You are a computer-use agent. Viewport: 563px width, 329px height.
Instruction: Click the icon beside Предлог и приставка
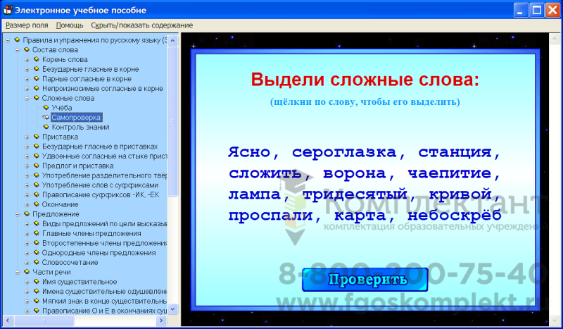[x=37, y=166]
